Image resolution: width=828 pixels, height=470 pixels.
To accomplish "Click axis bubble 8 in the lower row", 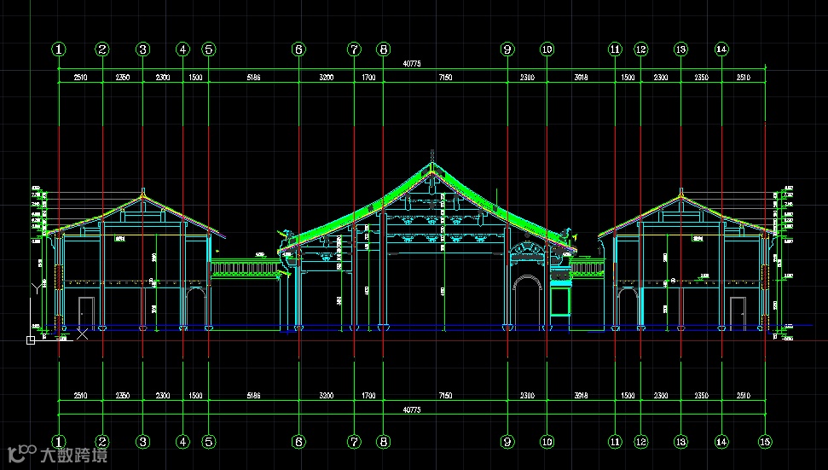I will pos(384,442).
